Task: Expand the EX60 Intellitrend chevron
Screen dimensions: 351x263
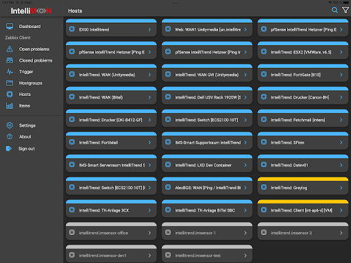Action: [x=149, y=29]
